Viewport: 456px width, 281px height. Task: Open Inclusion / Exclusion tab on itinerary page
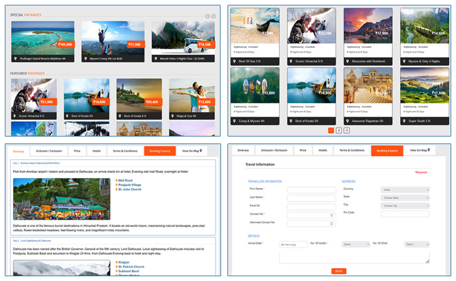[x=49, y=151]
